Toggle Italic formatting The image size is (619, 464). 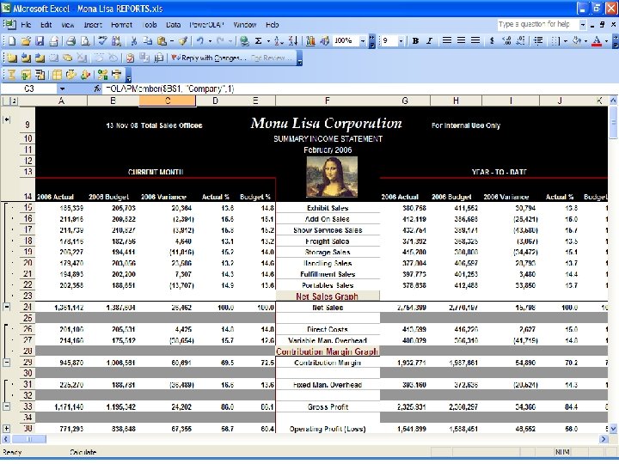pos(430,40)
